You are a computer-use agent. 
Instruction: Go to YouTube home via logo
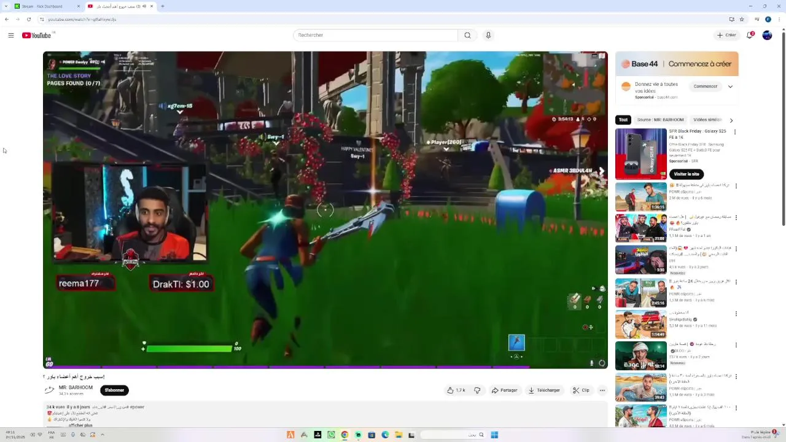point(37,35)
